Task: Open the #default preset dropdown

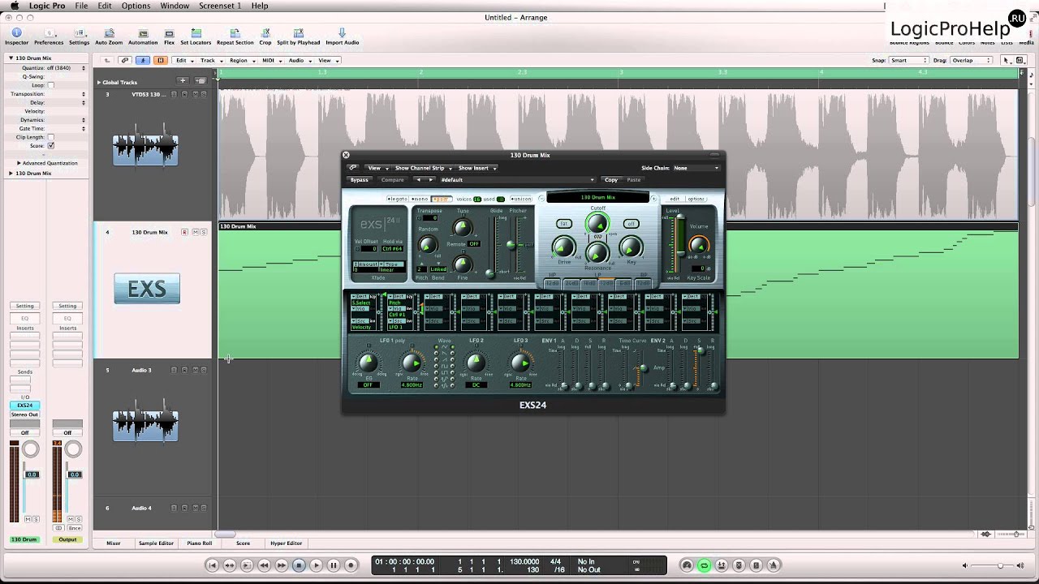Action: (517, 180)
